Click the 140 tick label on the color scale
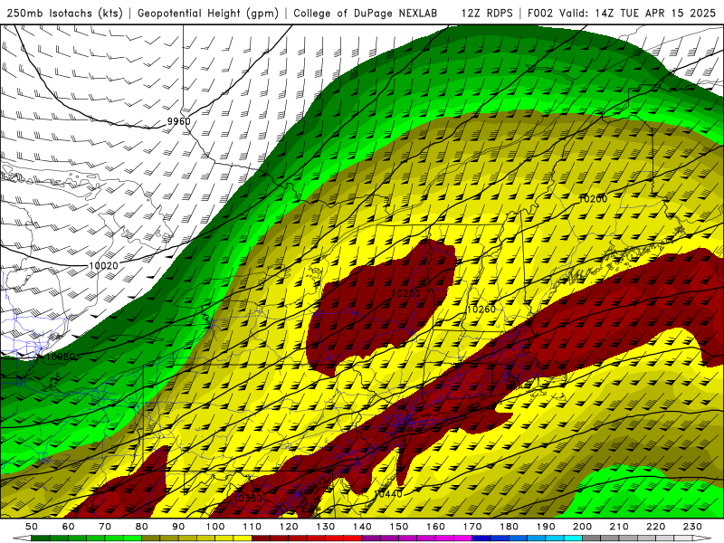The image size is (724, 543). tap(362, 527)
